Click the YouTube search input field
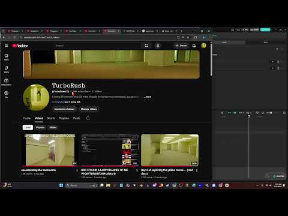This screenshot has height=216, width=288. click(97, 46)
